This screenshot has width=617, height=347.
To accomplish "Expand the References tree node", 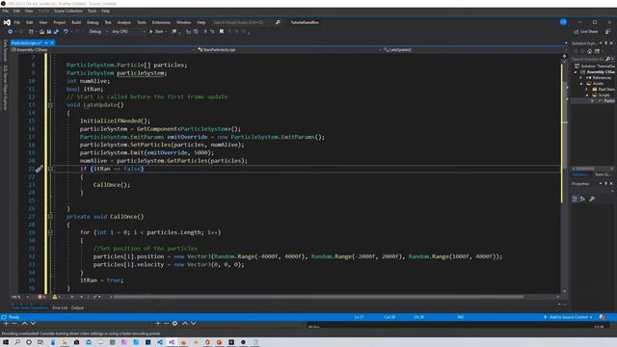I will click(581, 78).
